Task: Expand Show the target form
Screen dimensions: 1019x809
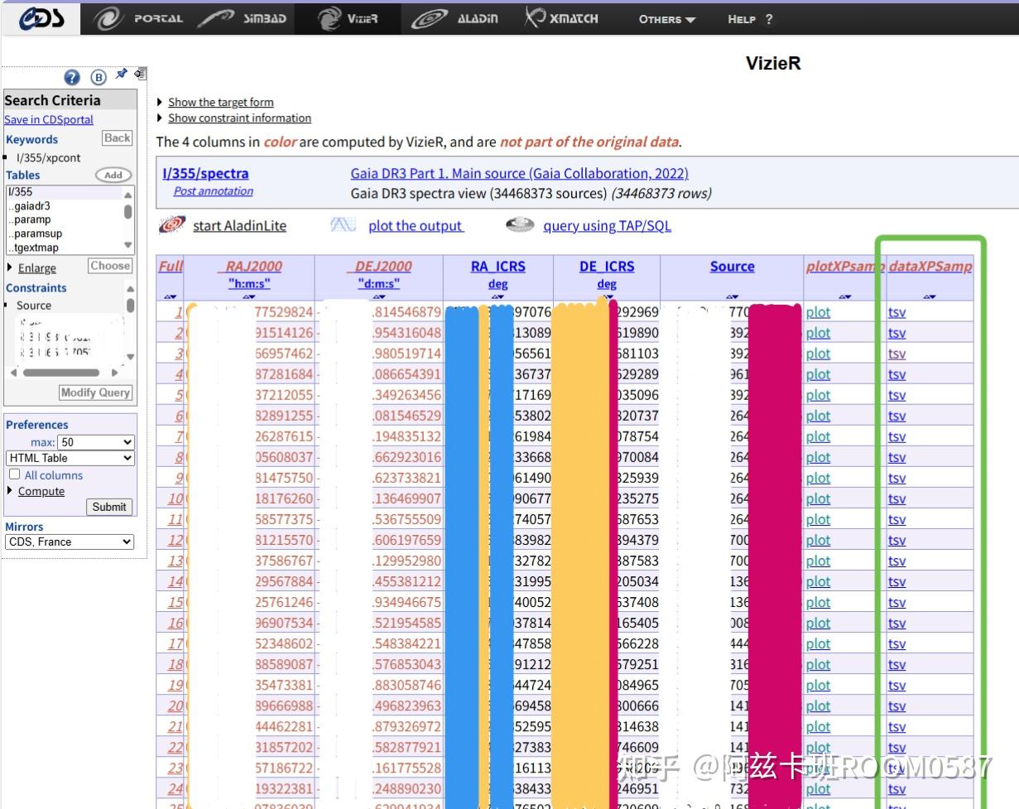Action: coord(220,102)
